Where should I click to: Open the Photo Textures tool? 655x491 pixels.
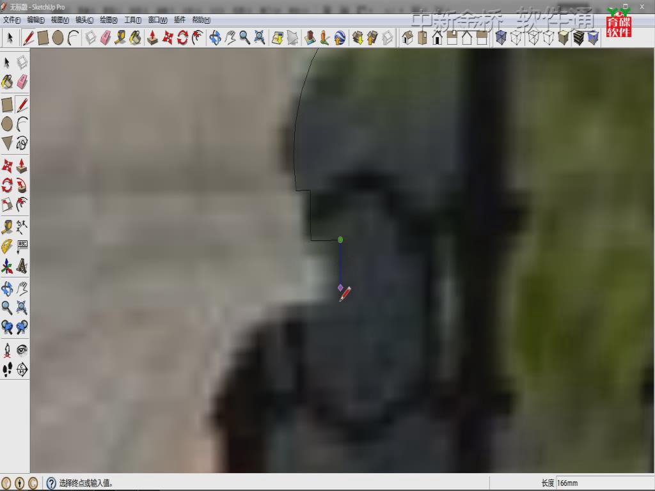tap(324, 38)
